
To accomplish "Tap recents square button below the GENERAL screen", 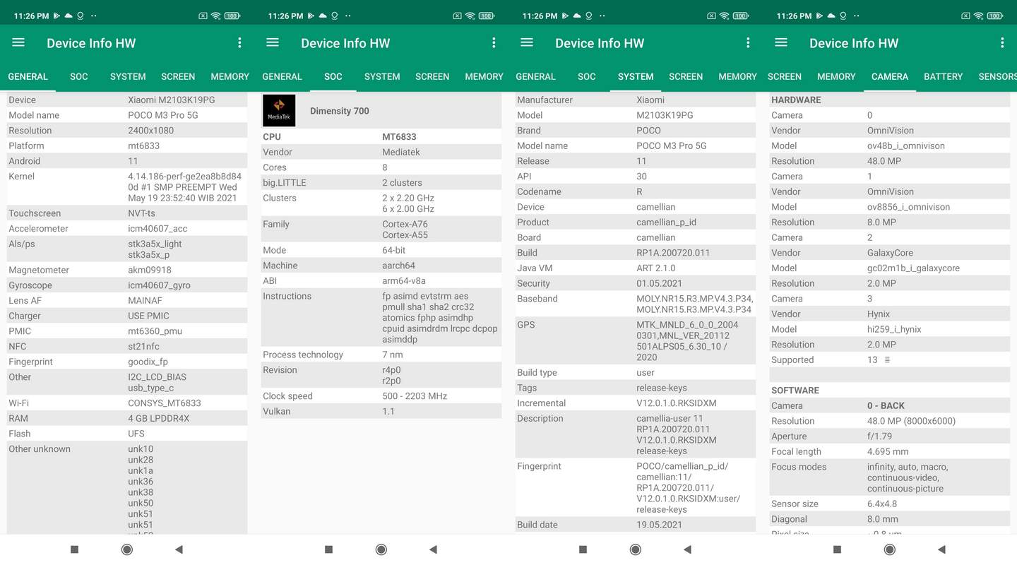I will tap(74, 549).
